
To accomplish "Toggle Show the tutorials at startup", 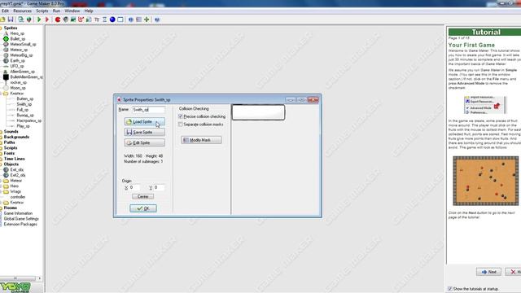I will point(450,289).
